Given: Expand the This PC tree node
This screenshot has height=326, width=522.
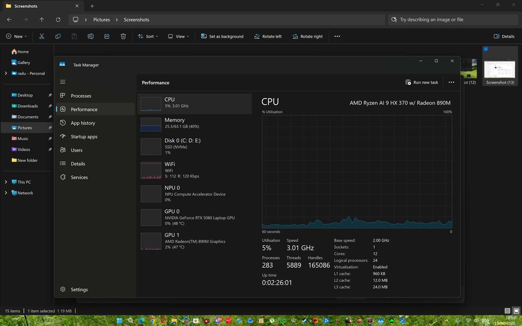Looking at the screenshot, I should pyautogui.click(x=6, y=182).
